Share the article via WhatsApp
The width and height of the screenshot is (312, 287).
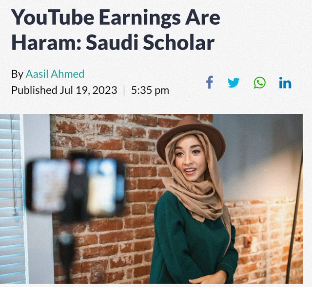[259, 83]
